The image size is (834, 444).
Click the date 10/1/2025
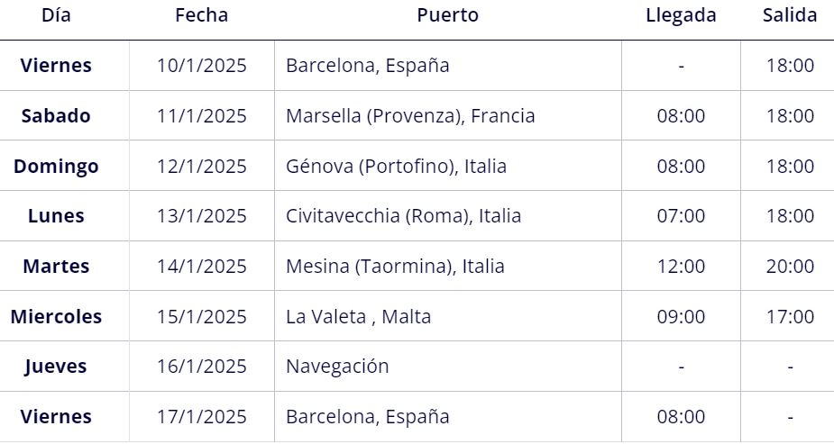pyautogui.click(x=202, y=66)
